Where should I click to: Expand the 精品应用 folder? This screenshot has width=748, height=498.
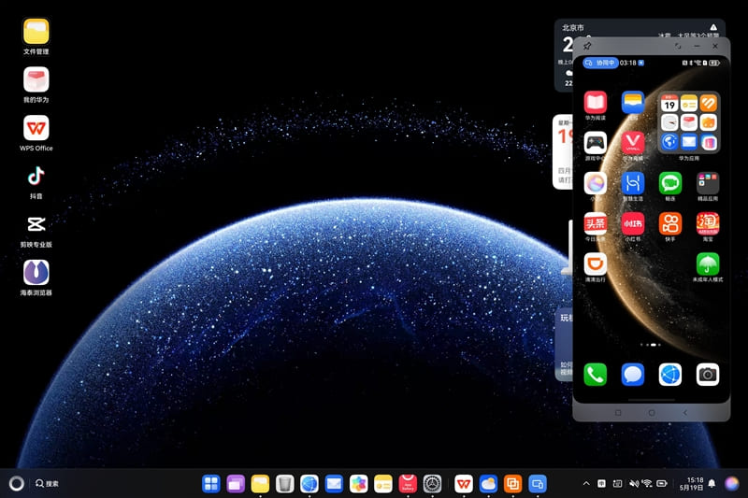point(708,183)
